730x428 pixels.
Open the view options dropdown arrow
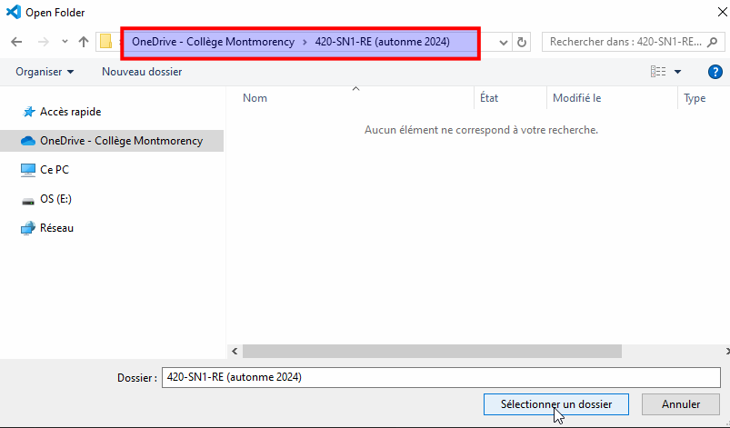[x=678, y=72]
